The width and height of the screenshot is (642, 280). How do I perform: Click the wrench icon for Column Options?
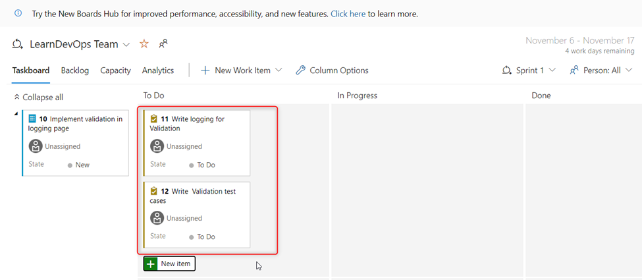(x=300, y=70)
